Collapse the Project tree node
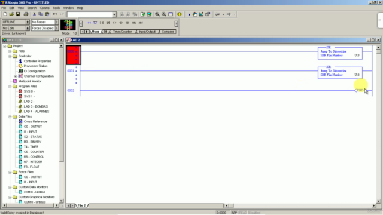This screenshot has width=383, height=215. click(x=5, y=46)
